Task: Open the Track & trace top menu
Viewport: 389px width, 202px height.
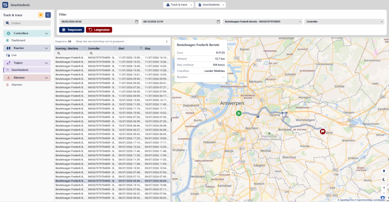Action: (x=178, y=4)
